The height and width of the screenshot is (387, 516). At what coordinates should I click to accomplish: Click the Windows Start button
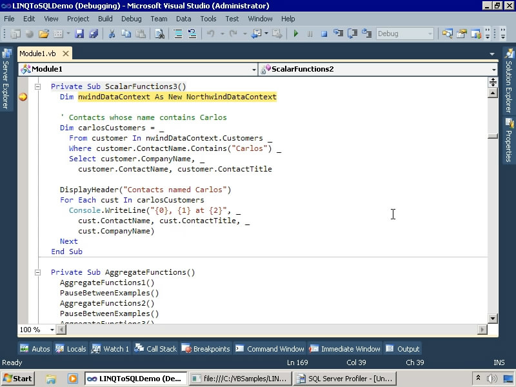click(x=17, y=379)
